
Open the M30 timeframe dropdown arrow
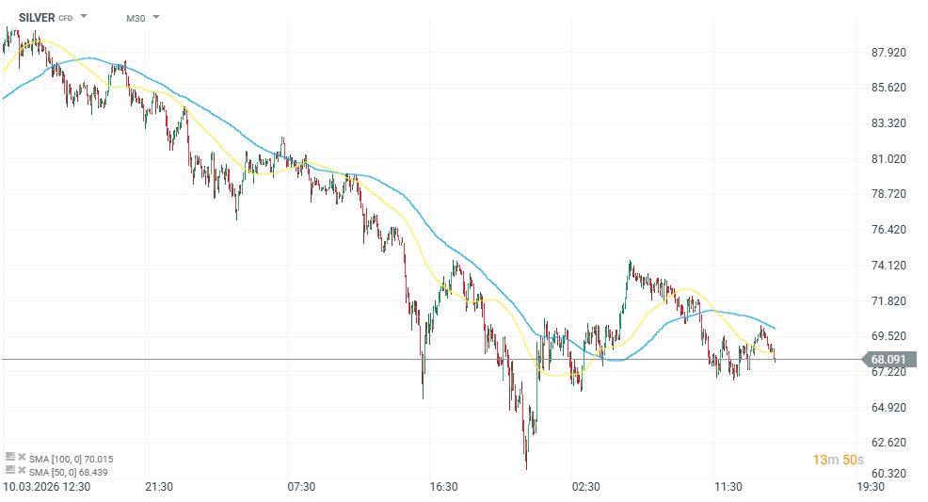[155, 17]
